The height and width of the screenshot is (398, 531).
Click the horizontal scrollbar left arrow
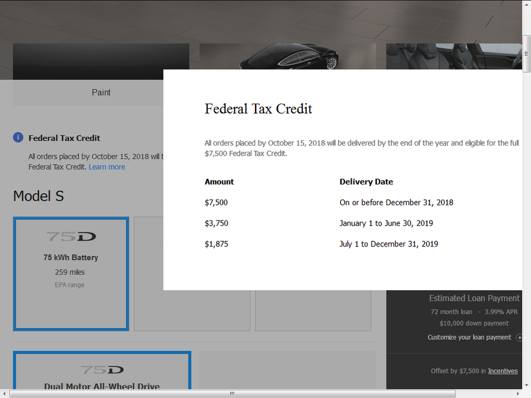point(4,394)
